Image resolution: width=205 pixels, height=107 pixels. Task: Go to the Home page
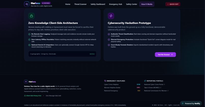pyautogui.click(x=68, y=4)
